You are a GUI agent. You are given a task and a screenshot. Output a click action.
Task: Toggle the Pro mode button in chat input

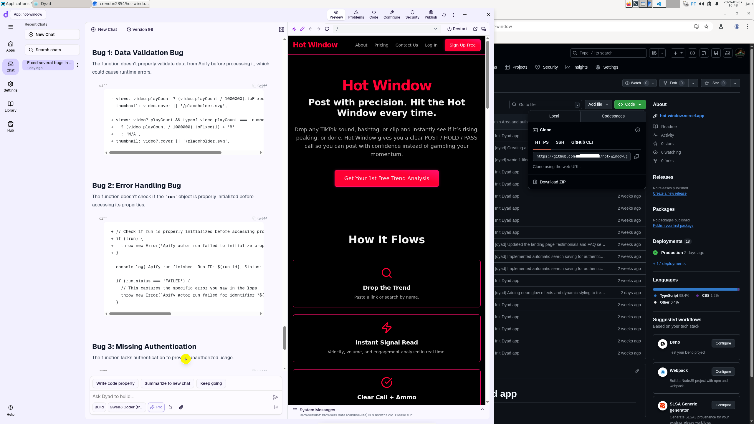[x=156, y=407]
